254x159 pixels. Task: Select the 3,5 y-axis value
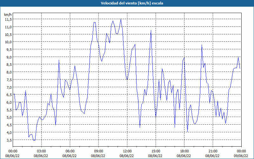[9, 140]
